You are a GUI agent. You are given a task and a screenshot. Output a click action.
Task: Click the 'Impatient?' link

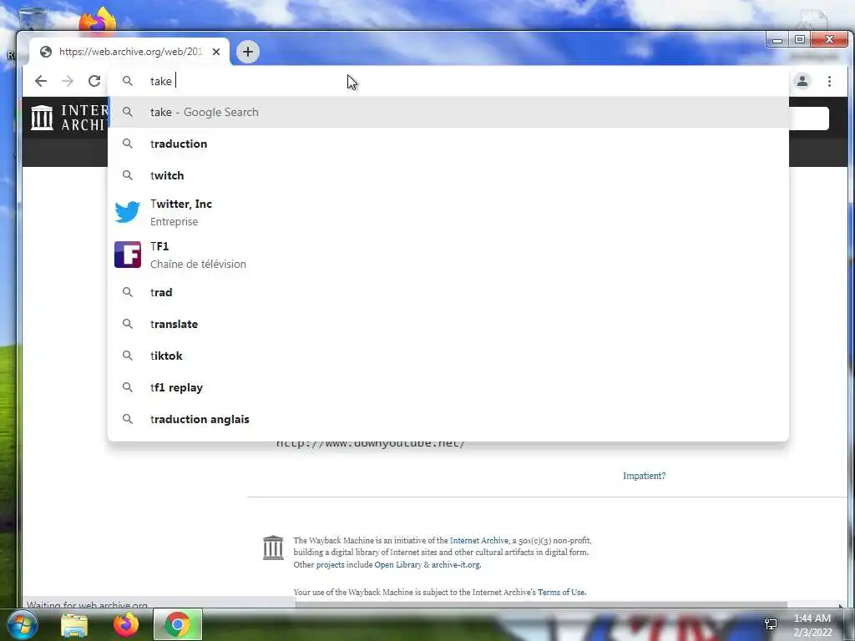[644, 476]
